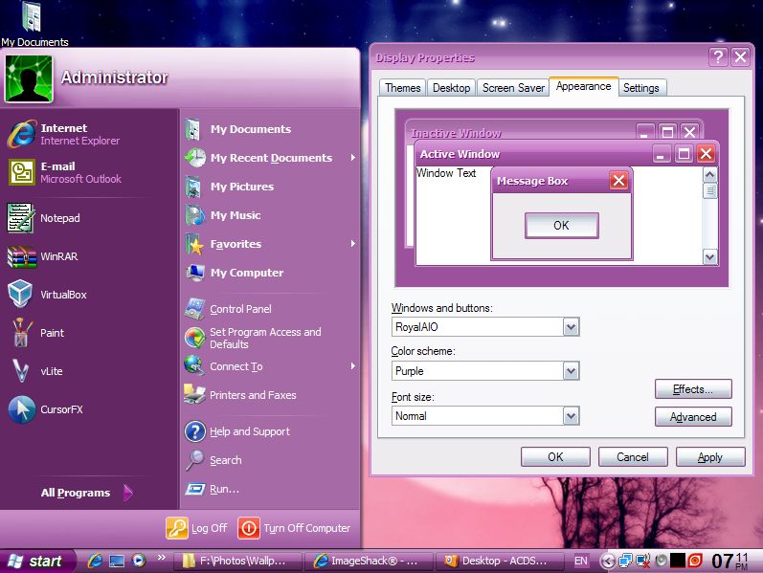Viewport: 763px width, 573px height.
Task: Open My Documents desktop icon
Action: [34, 23]
